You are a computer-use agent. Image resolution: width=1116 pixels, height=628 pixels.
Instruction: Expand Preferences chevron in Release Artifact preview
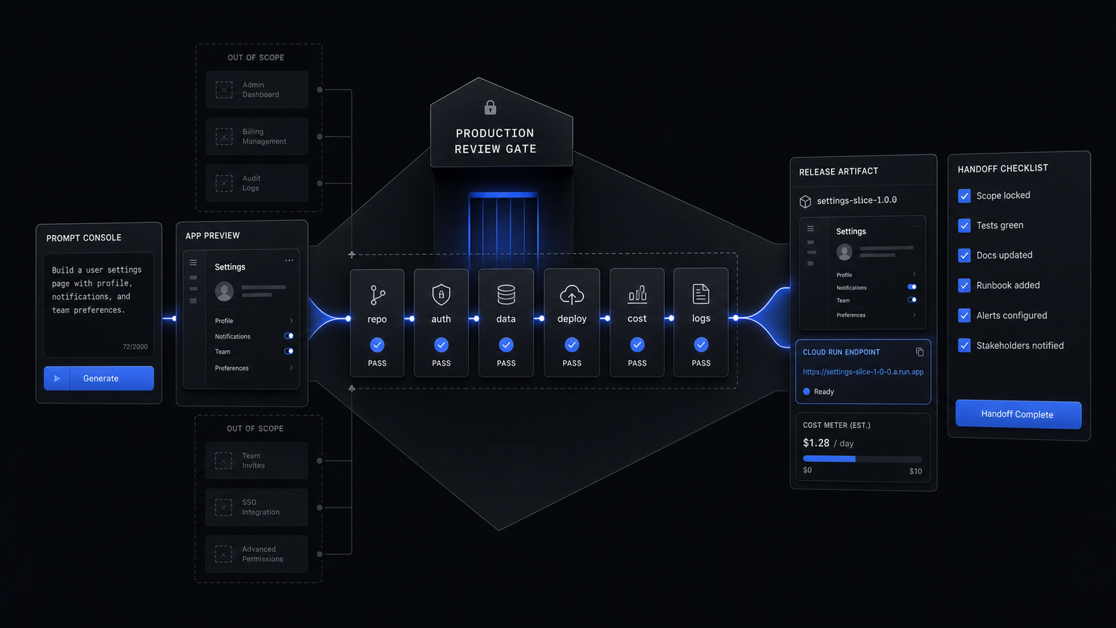(x=914, y=315)
